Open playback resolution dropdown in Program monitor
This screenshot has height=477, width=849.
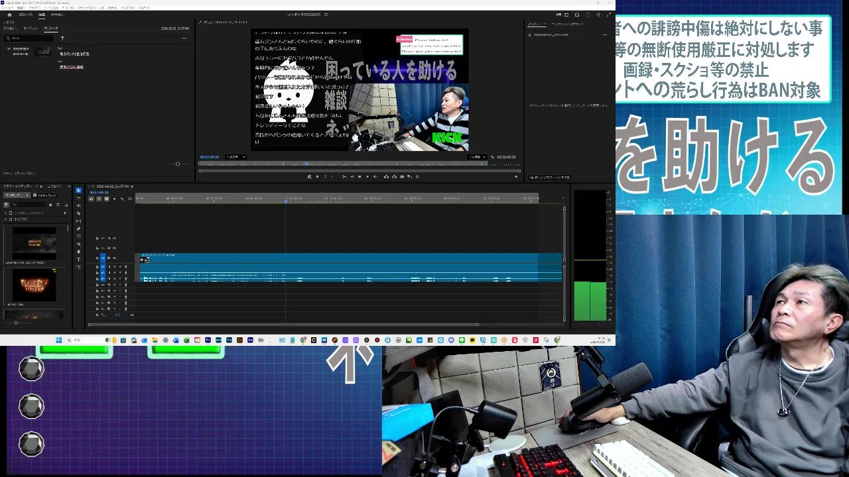477,157
